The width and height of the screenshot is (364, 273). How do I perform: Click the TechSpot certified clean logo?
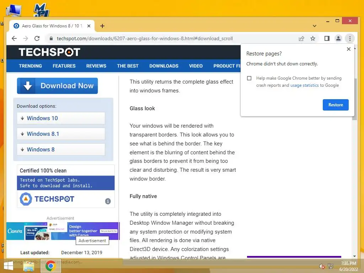pos(47,199)
